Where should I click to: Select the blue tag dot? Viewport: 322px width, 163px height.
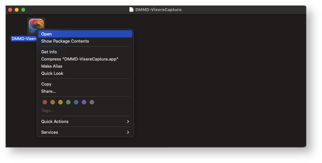click(x=76, y=102)
